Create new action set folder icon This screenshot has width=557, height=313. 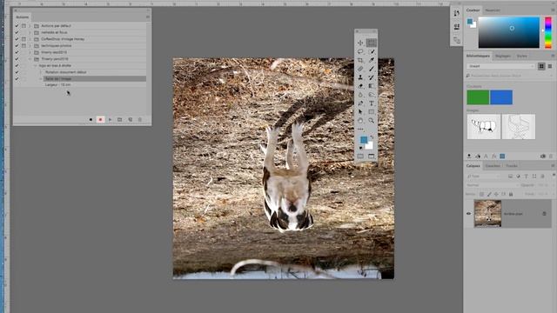[120, 120]
